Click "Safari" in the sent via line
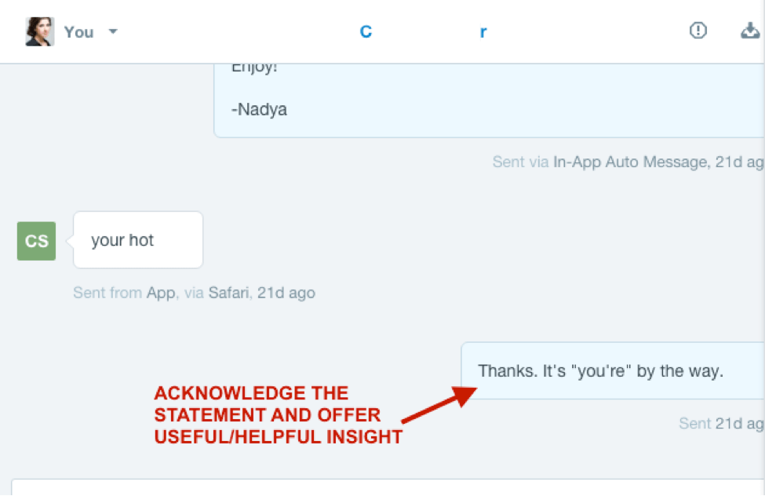The height and width of the screenshot is (496, 765). coord(229,293)
